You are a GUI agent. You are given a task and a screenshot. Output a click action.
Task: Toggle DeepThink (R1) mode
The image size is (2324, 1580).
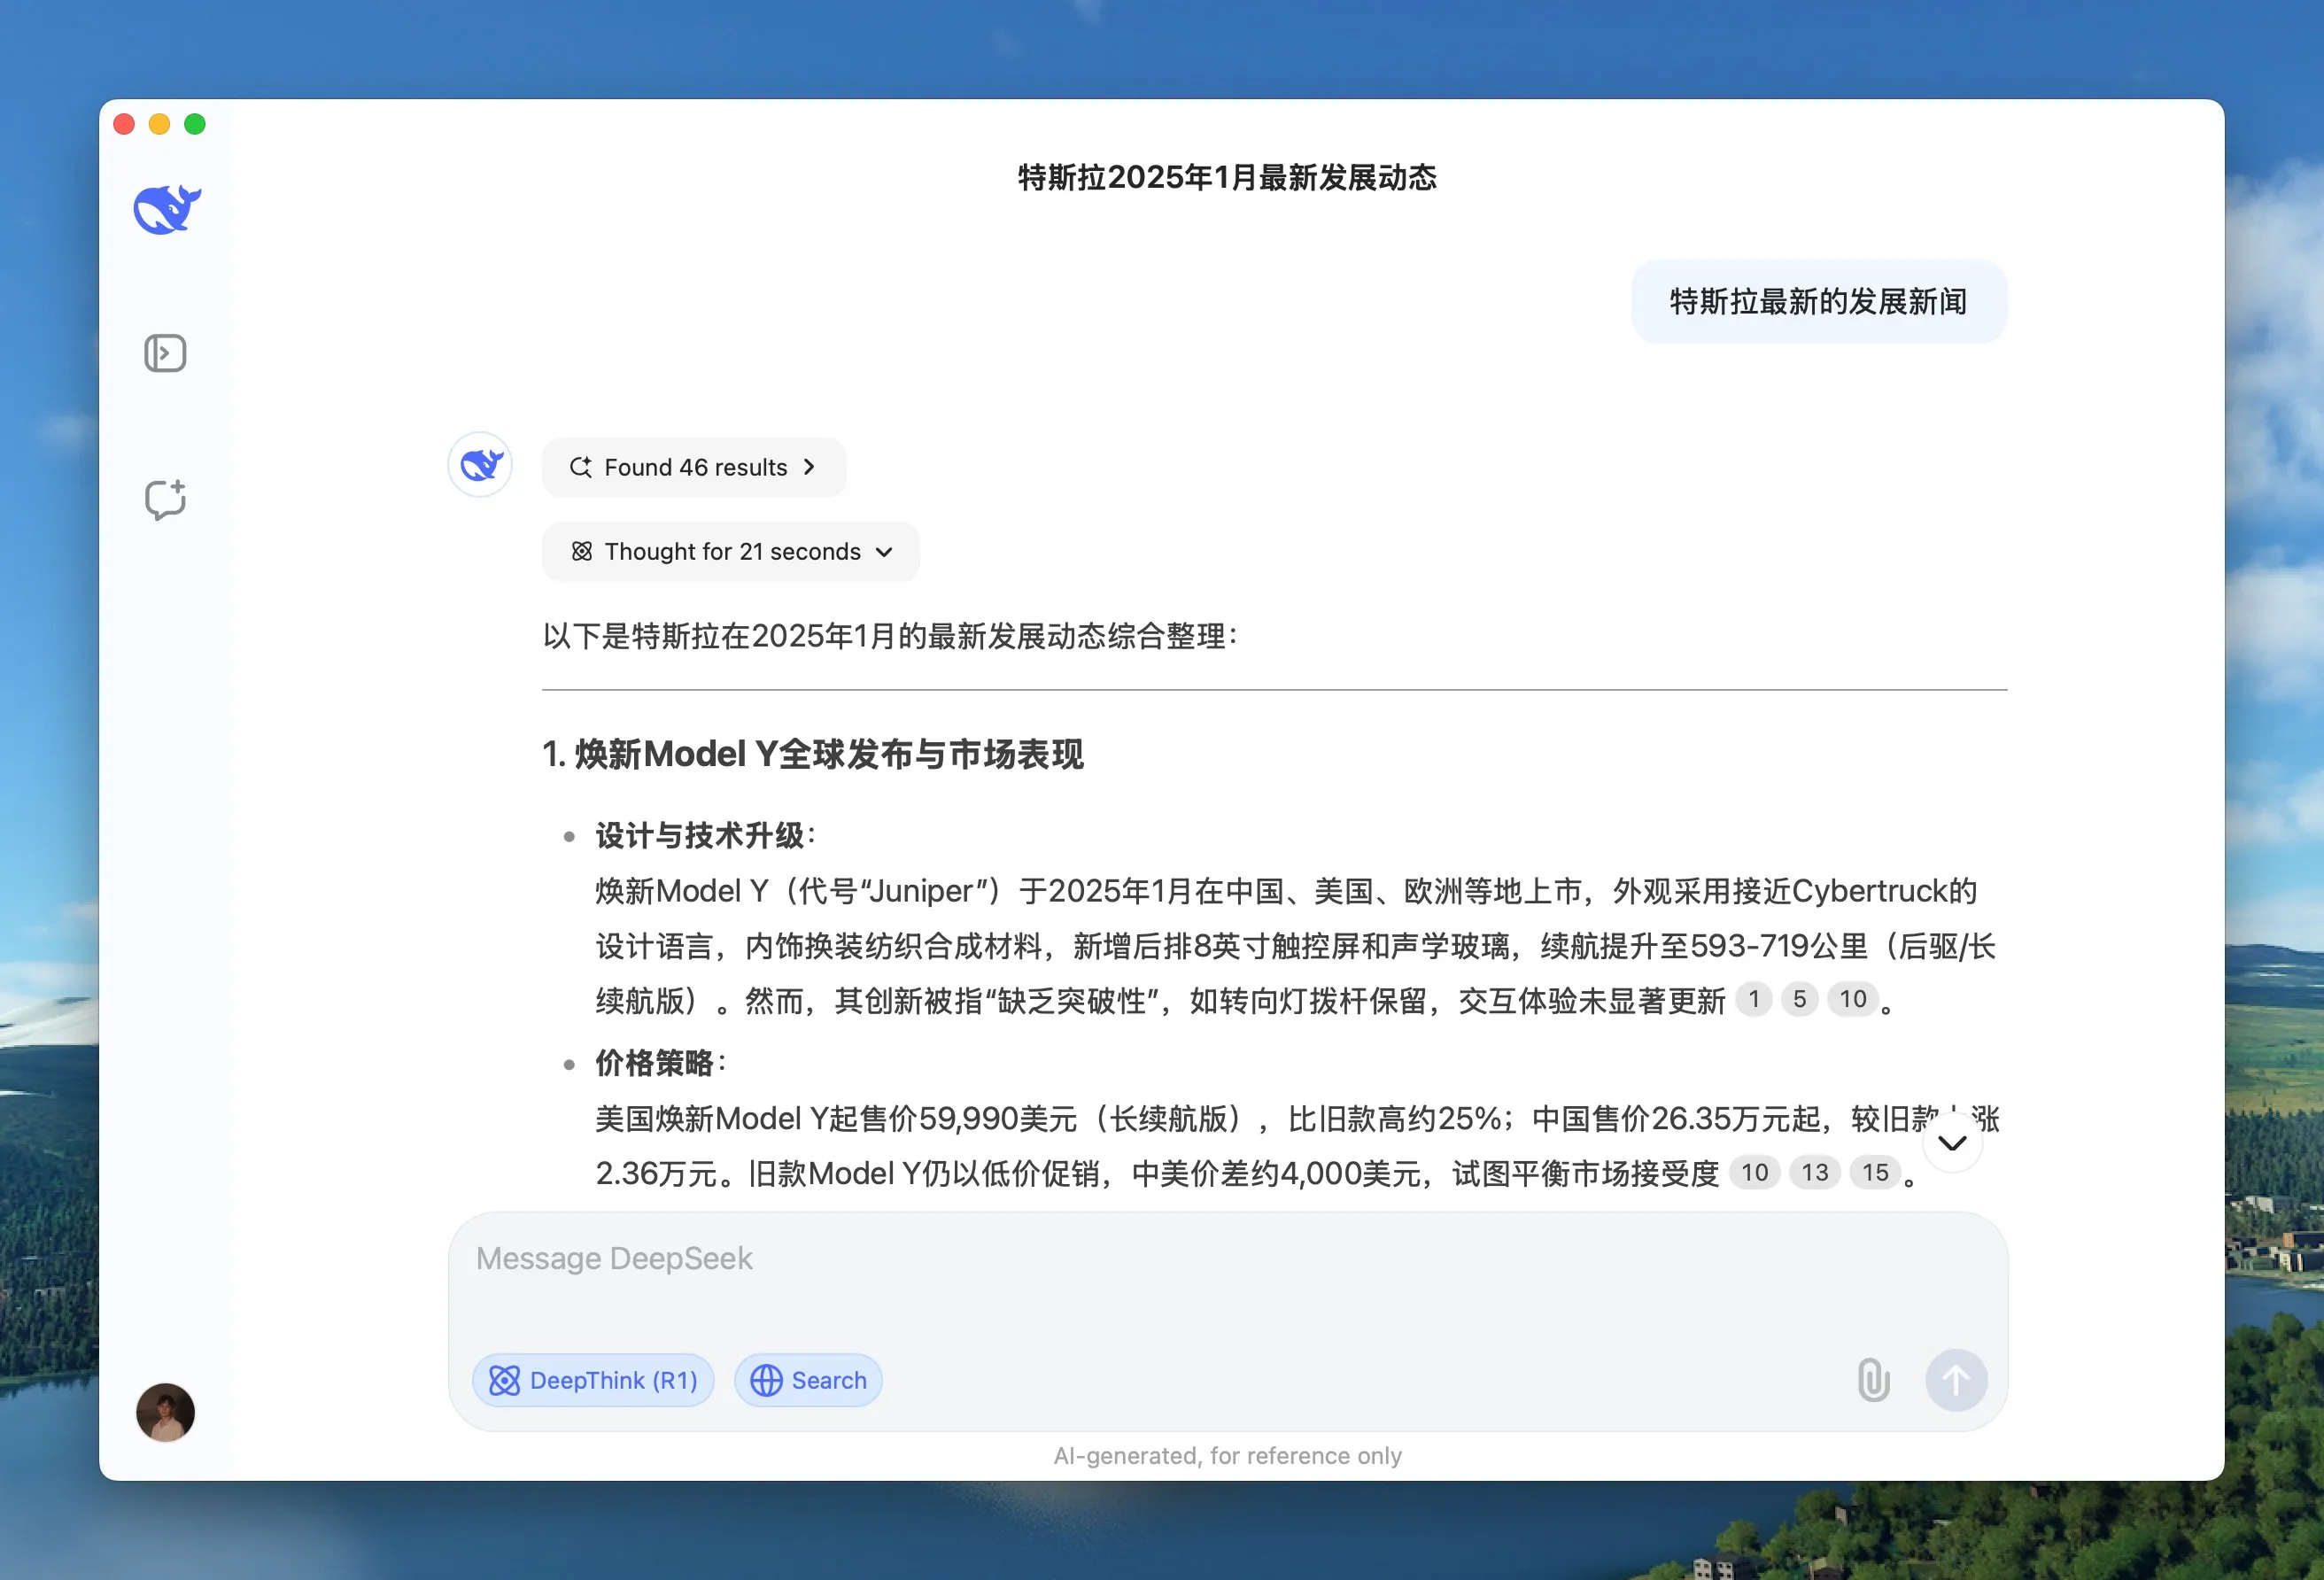pyautogui.click(x=593, y=1380)
